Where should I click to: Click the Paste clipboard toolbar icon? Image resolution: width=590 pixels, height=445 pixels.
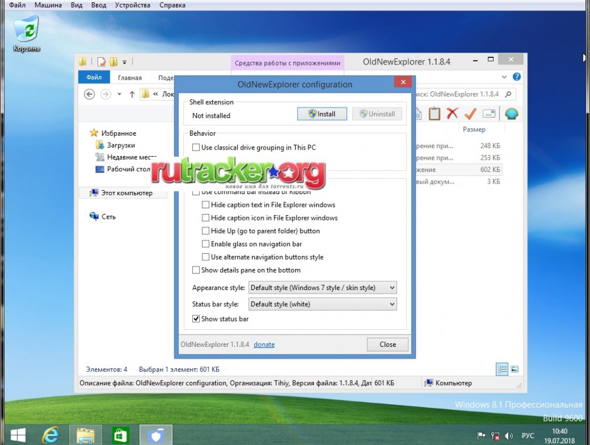(x=434, y=113)
